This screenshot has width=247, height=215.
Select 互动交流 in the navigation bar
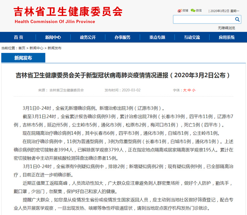(x=192, y=37)
